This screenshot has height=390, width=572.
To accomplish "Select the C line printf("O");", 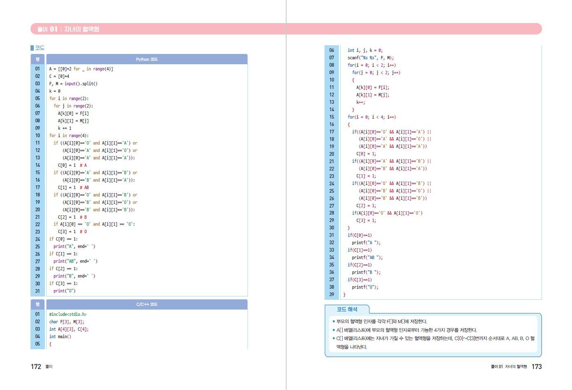I will point(365,287).
